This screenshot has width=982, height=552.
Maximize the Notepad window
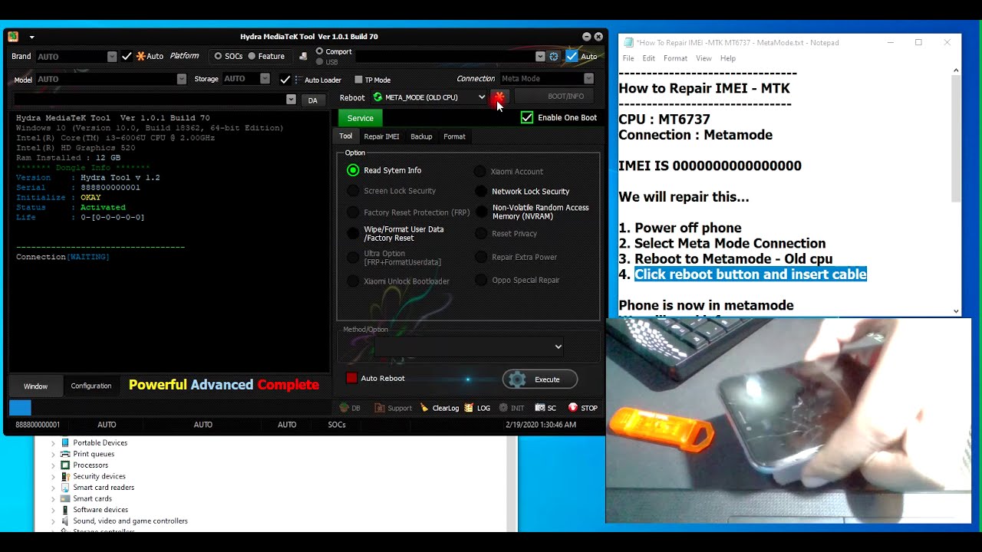918,43
